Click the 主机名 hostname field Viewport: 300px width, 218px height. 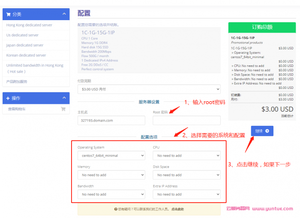(x=111, y=121)
